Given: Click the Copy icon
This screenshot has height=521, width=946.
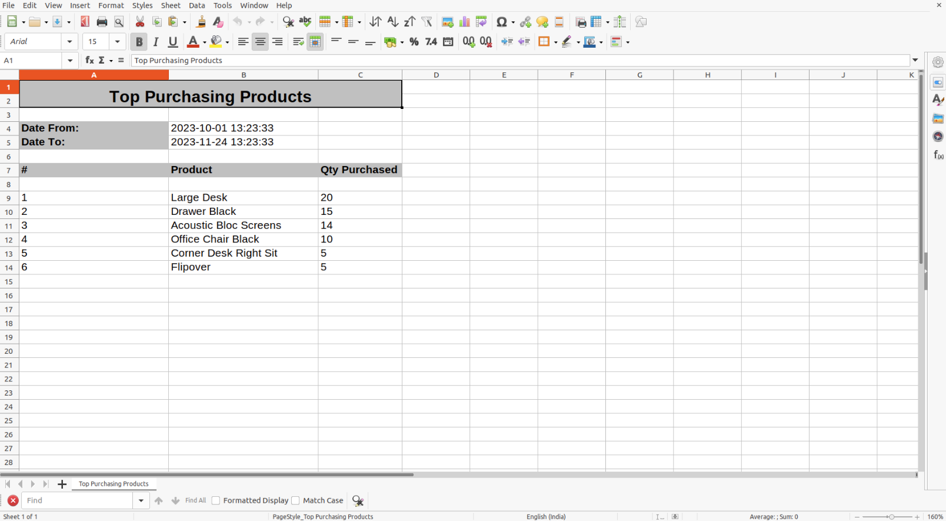Looking at the screenshot, I should point(157,22).
